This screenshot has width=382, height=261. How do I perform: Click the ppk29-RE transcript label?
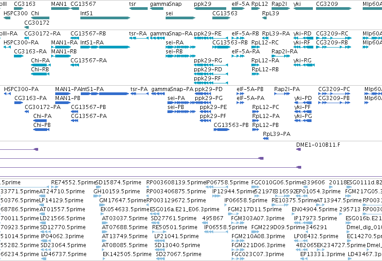pyautogui.click(x=208, y=33)
